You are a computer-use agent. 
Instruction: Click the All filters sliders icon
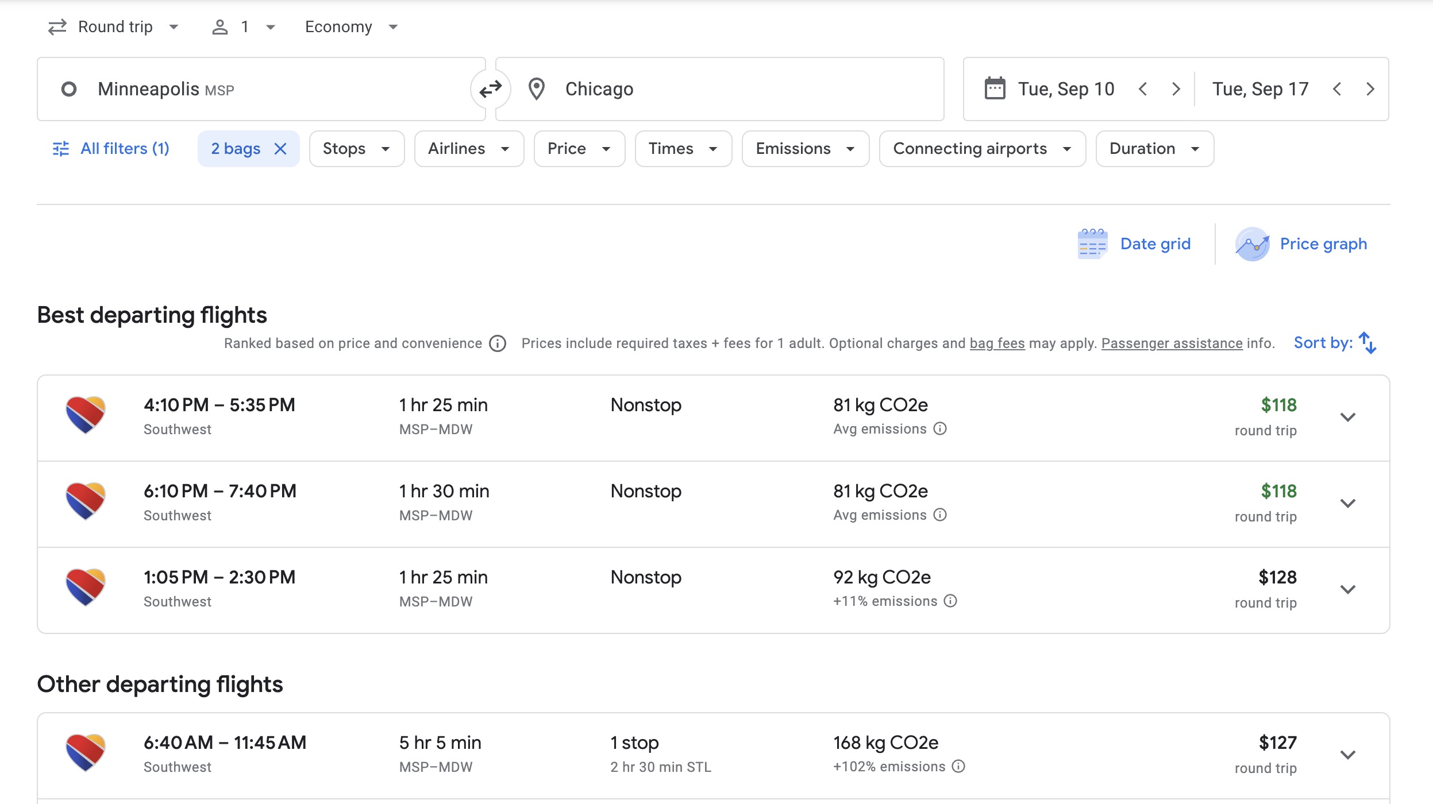61,149
